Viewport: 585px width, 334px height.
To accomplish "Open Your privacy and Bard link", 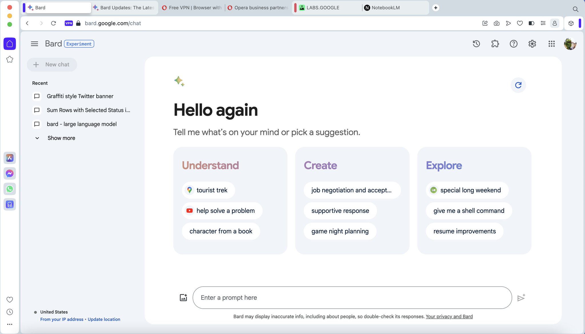I will [449, 317].
